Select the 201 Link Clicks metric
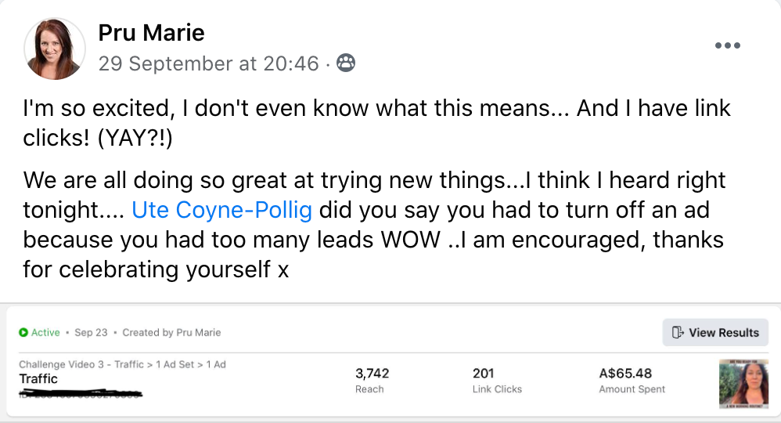This screenshot has width=781, height=423. click(484, 374)
